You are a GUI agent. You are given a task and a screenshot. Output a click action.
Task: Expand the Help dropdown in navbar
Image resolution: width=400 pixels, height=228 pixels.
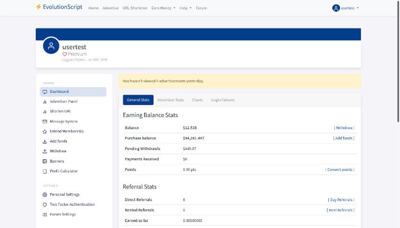(x=185, y=8)
